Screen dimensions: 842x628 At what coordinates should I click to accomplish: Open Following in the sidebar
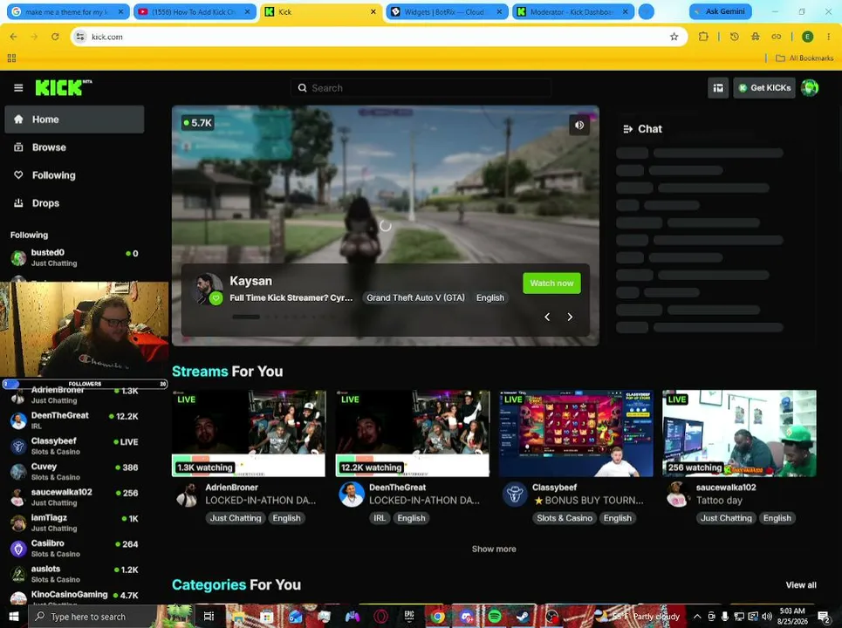(74, 175)
